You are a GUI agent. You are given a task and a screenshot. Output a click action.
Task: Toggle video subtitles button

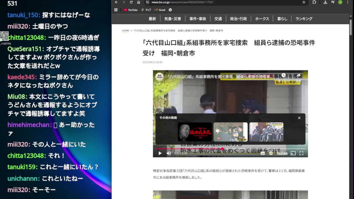(x=262, y=153)
